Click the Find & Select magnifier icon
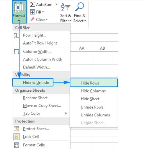 80,7
